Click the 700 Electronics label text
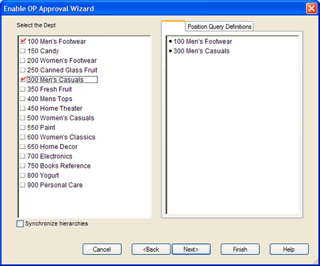The width and height of the screenshot is (320, 266). [x=50, y=156]
